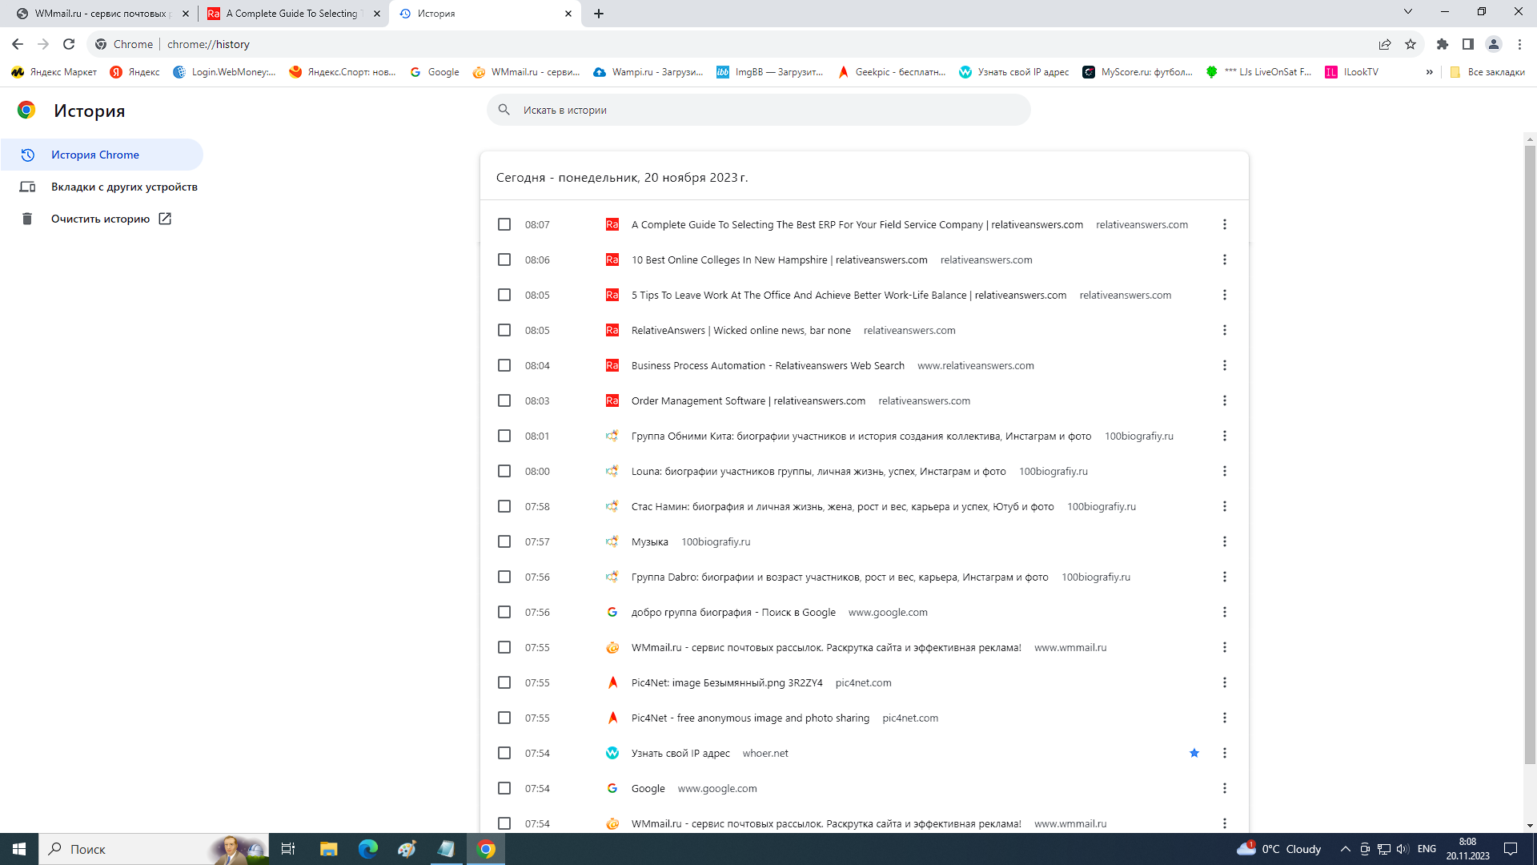
Task: Open the Chrome three-dot main menu
Action: [x=1519, y=44]
